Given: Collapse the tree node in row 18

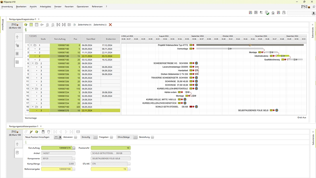Looking at the screenshot, I should click(33, 107).
